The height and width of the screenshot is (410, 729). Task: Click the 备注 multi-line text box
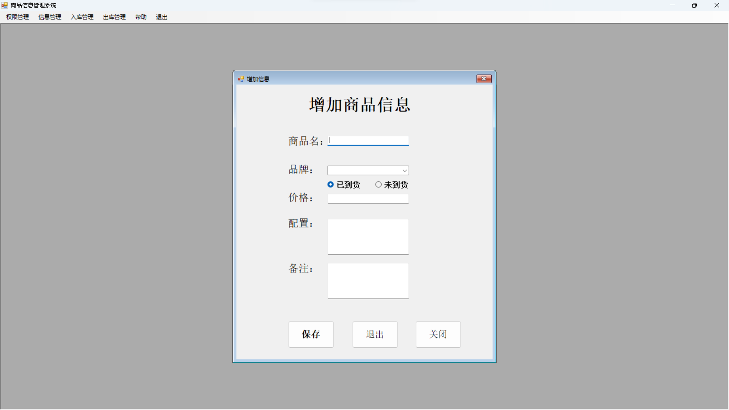point(368,281)
